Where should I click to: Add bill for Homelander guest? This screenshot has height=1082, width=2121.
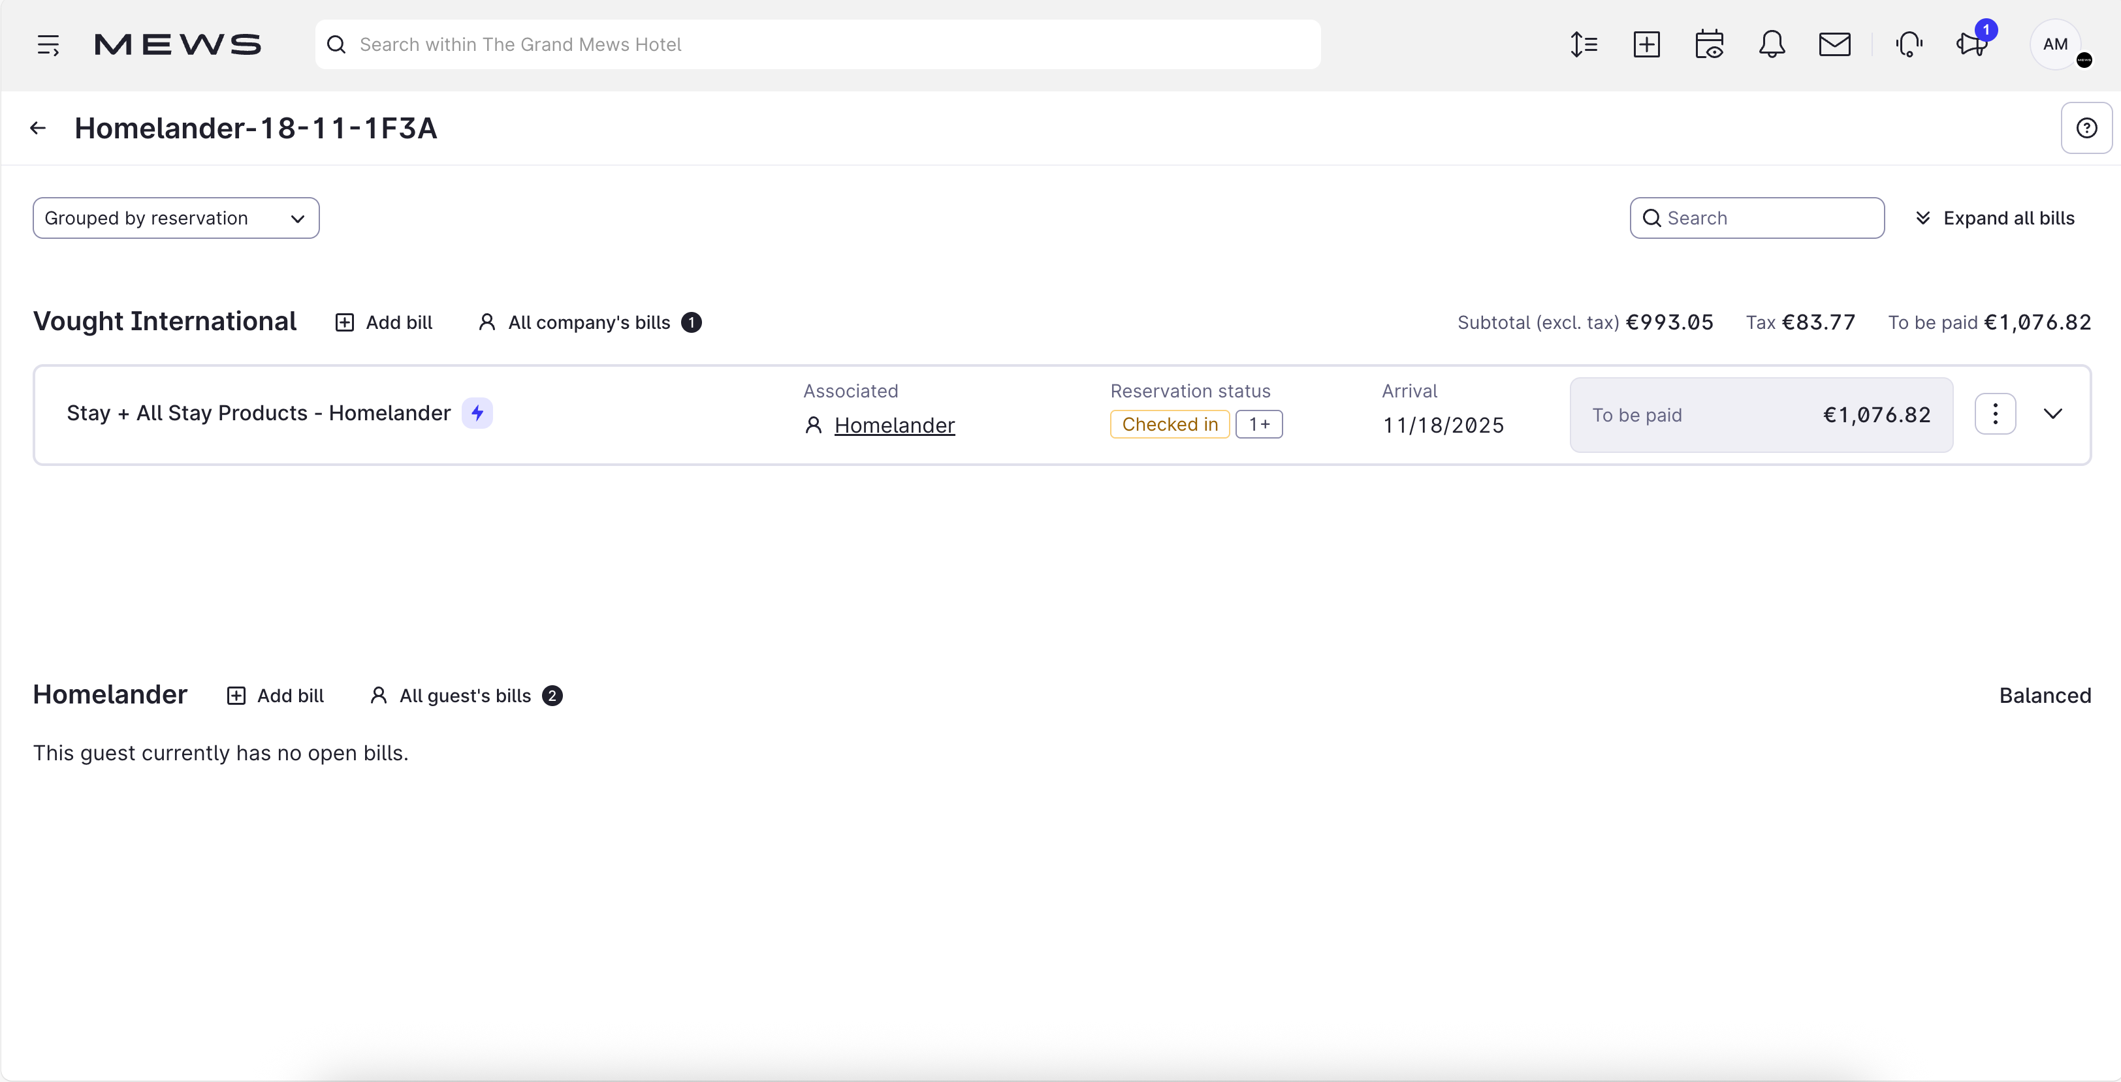coord(275,696)
